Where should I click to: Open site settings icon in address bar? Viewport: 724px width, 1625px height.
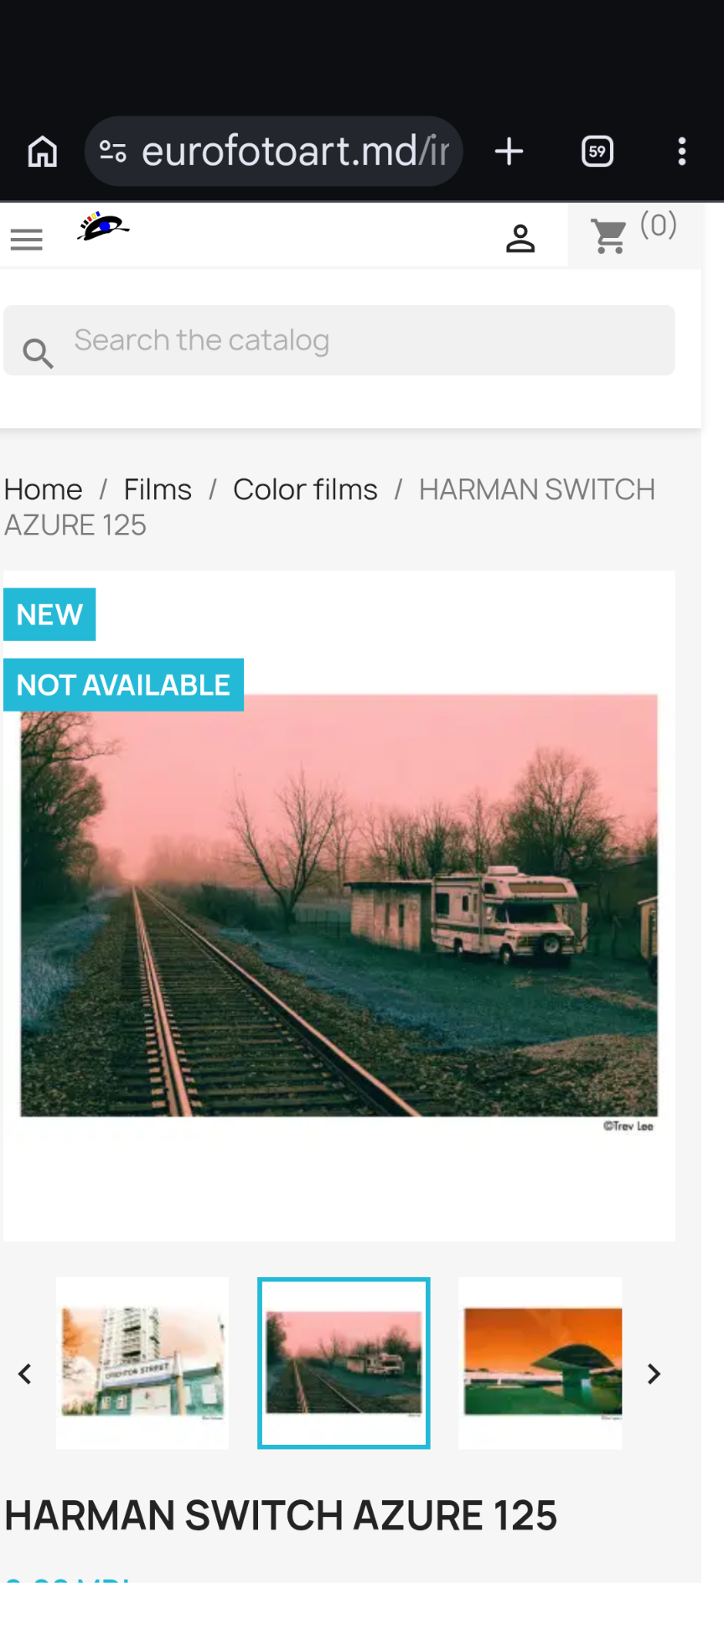113,152
